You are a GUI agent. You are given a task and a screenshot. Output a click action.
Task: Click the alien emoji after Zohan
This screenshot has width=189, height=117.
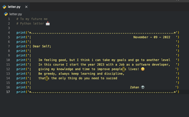[x=143, y=87]
